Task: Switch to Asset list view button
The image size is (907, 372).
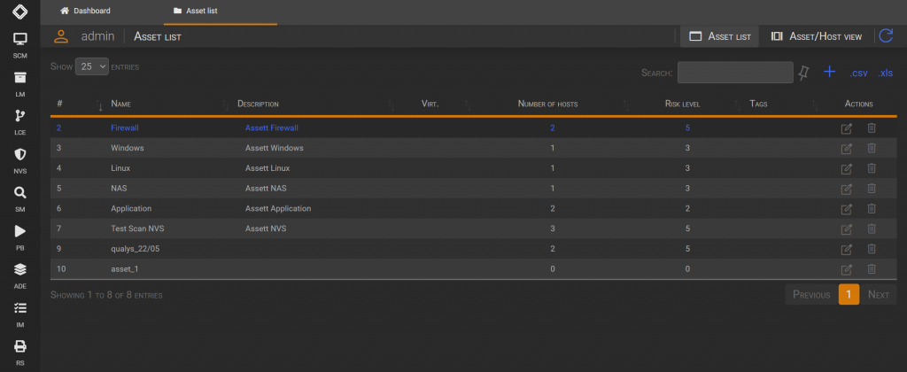Action: pos(720,36)
